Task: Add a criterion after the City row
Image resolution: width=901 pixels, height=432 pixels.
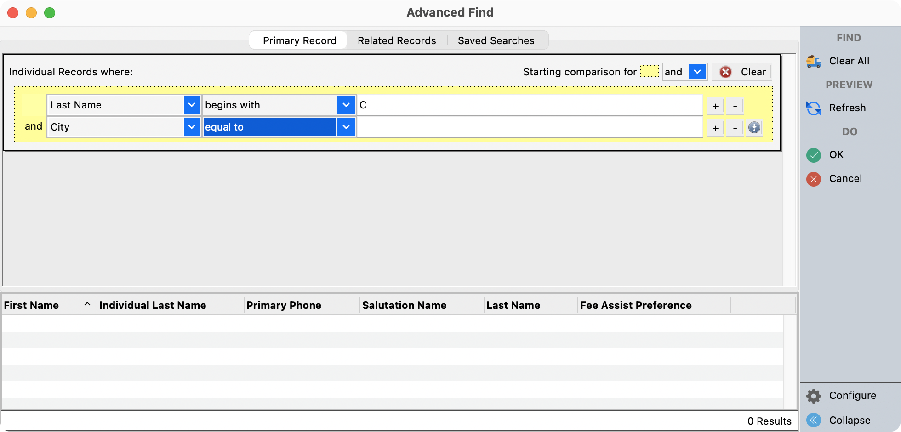Action: click(715, 128)
